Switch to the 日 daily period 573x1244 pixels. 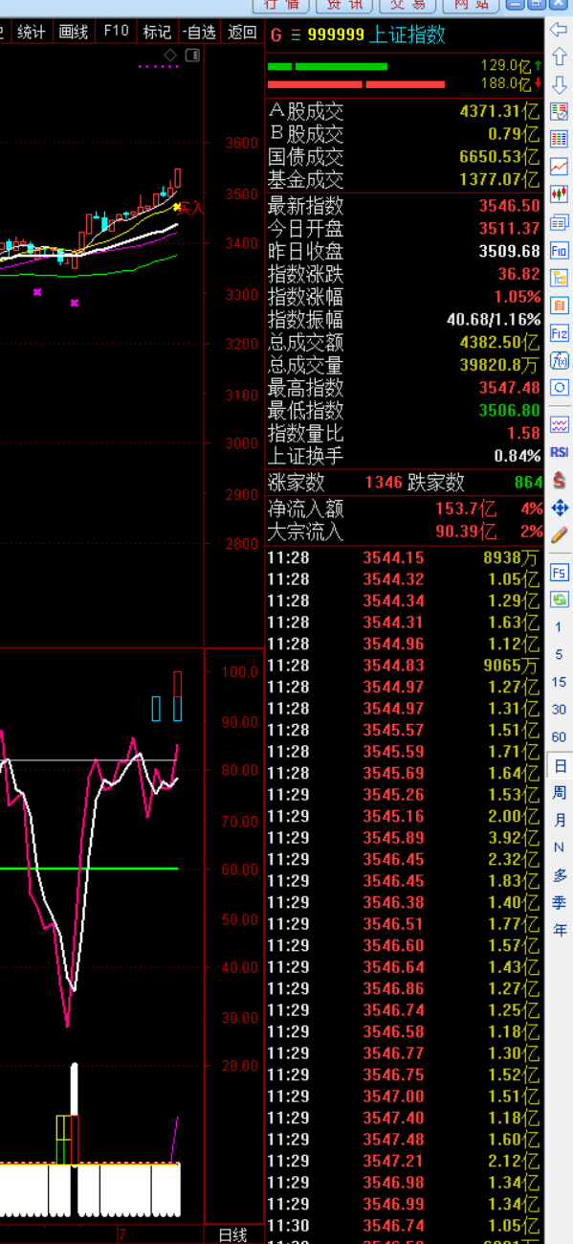[x=560, y=766]
